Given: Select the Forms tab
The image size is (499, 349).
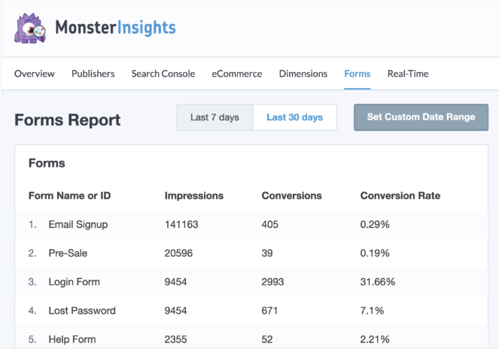Looking at the screenshot, I should coord(358,74).
